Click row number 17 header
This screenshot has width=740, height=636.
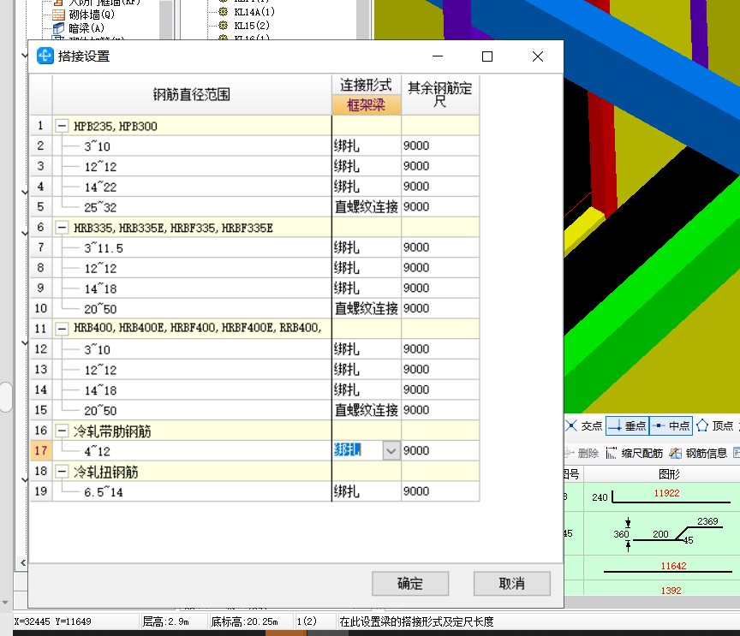coord(41,450)
